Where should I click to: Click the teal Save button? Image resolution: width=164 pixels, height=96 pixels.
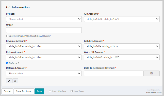(x=39, y=91)
